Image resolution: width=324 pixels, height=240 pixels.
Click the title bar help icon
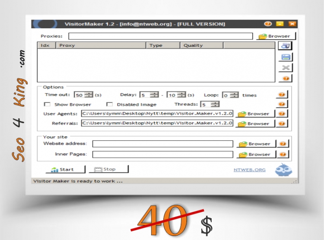(x=268, y=24)
